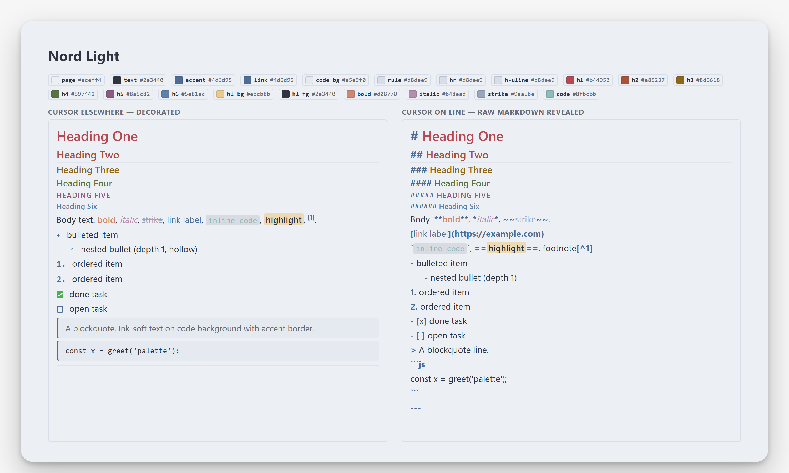Image resolution: width=789 pixels, height=473 pixels.
Task: Click the '## Heading Two' raw line
Action: [449, 155]
